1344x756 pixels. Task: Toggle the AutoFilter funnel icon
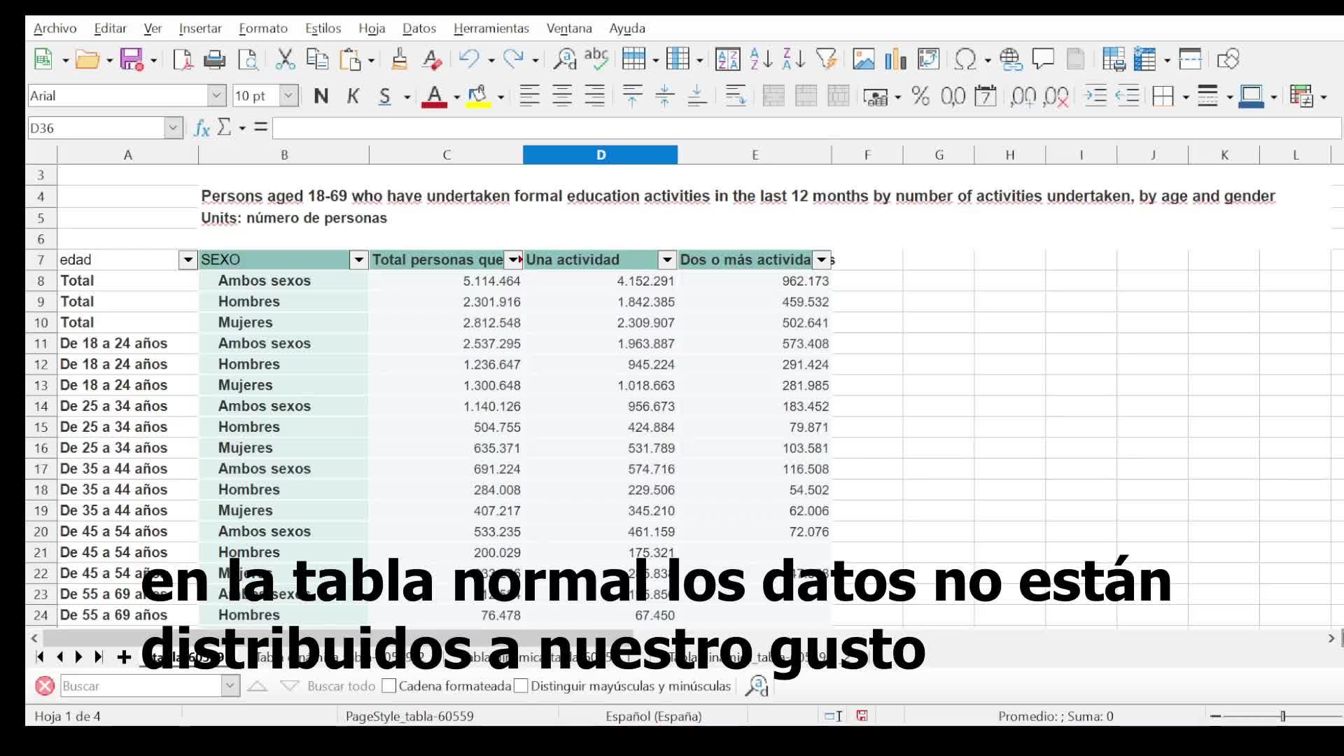(827, 59)
